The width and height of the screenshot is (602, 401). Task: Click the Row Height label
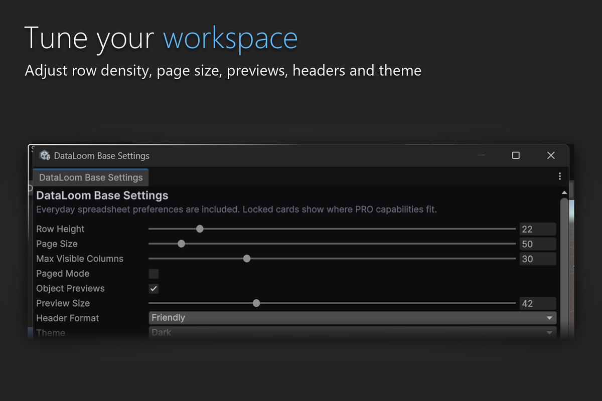tap(60, 229)
